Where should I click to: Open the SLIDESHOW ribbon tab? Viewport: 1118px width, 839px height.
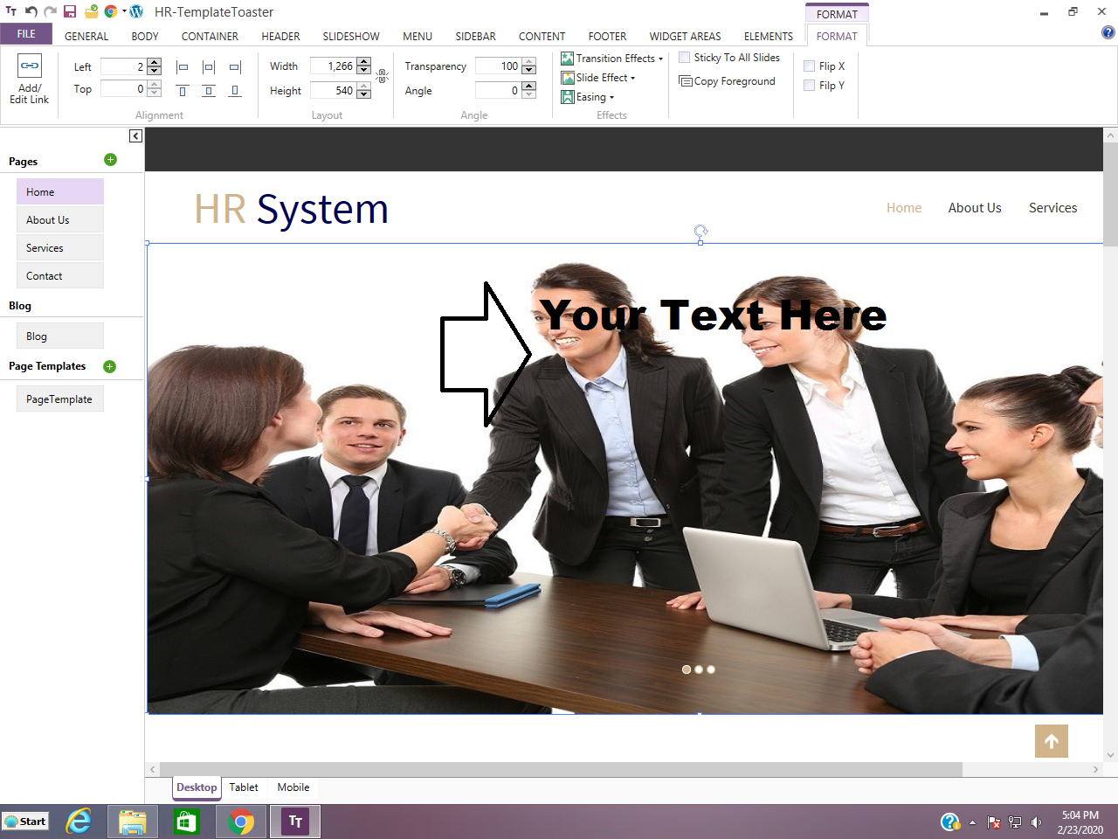[350, 37]
